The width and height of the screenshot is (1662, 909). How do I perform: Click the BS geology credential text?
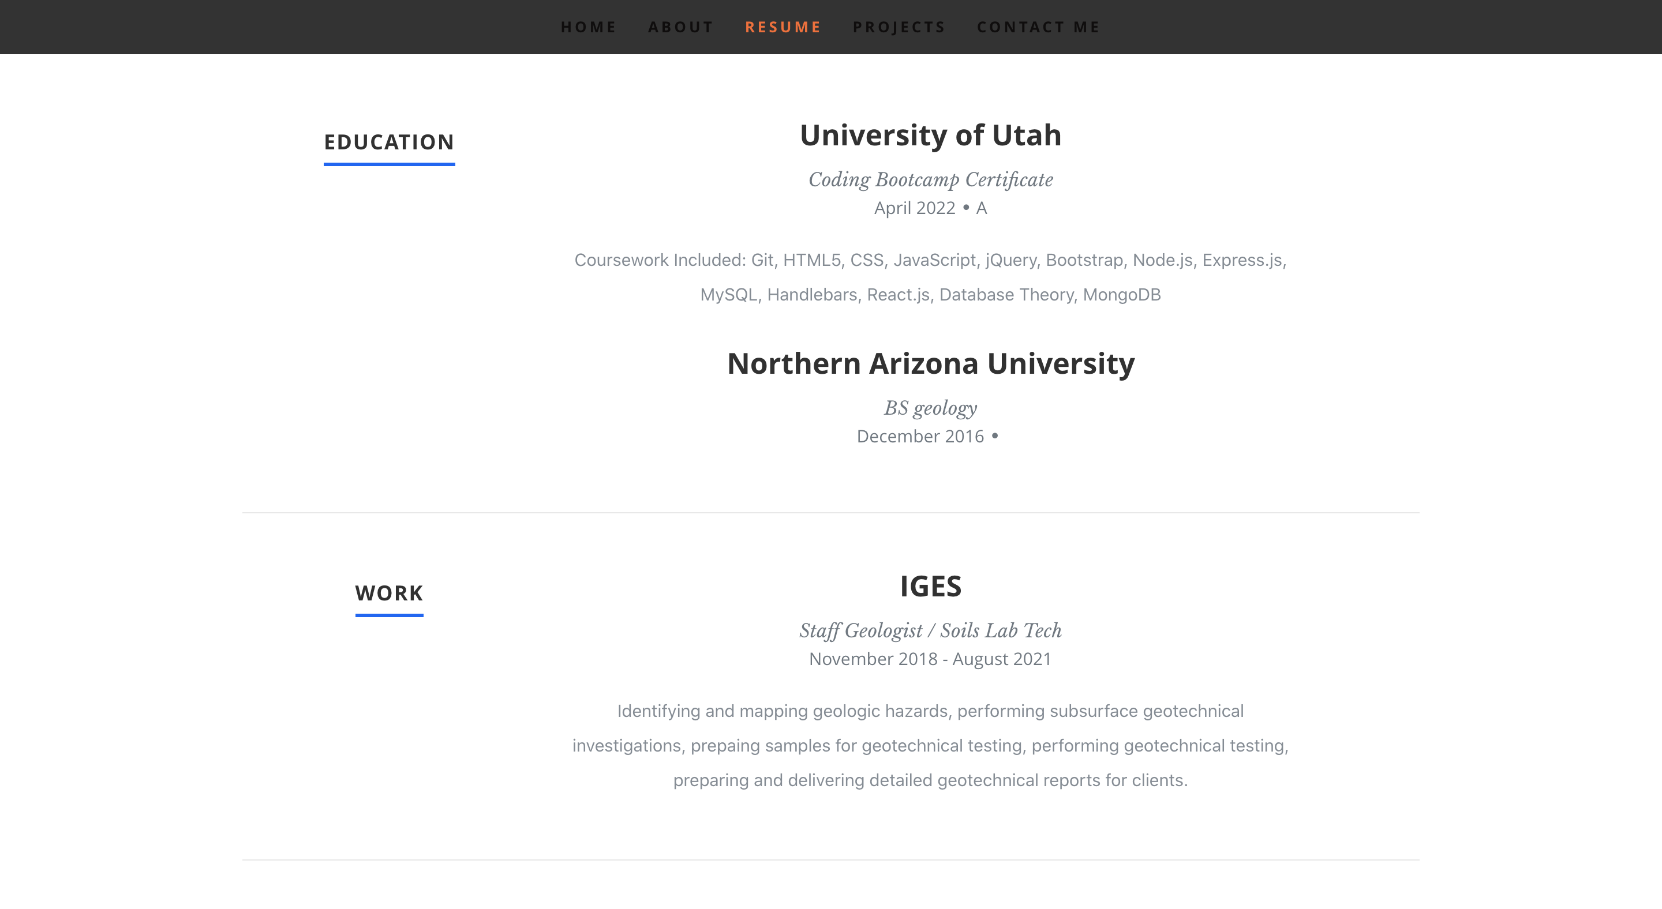931,407
